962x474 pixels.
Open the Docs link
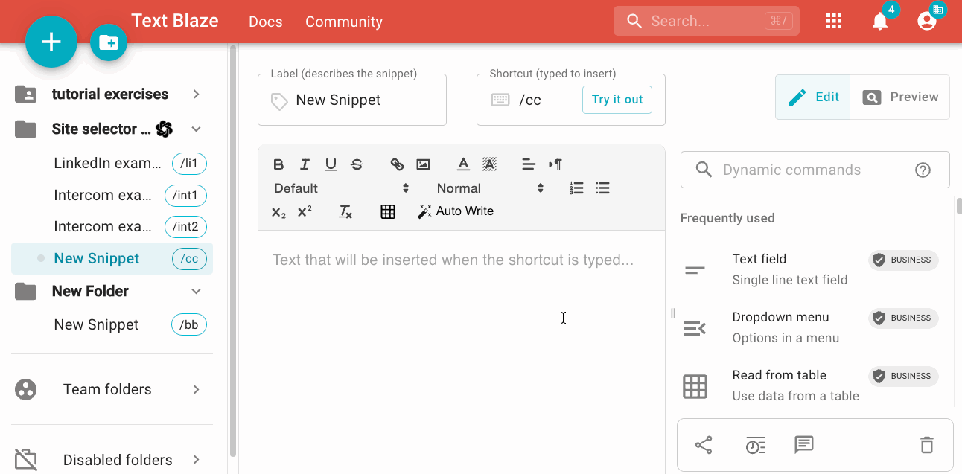point(266,22)
